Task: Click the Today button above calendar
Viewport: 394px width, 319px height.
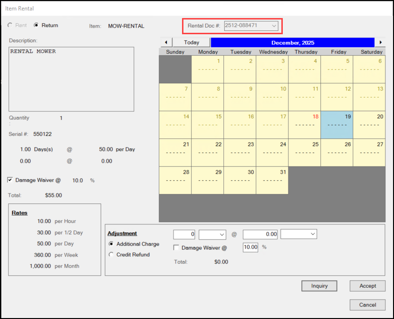Action: [192, 42]
